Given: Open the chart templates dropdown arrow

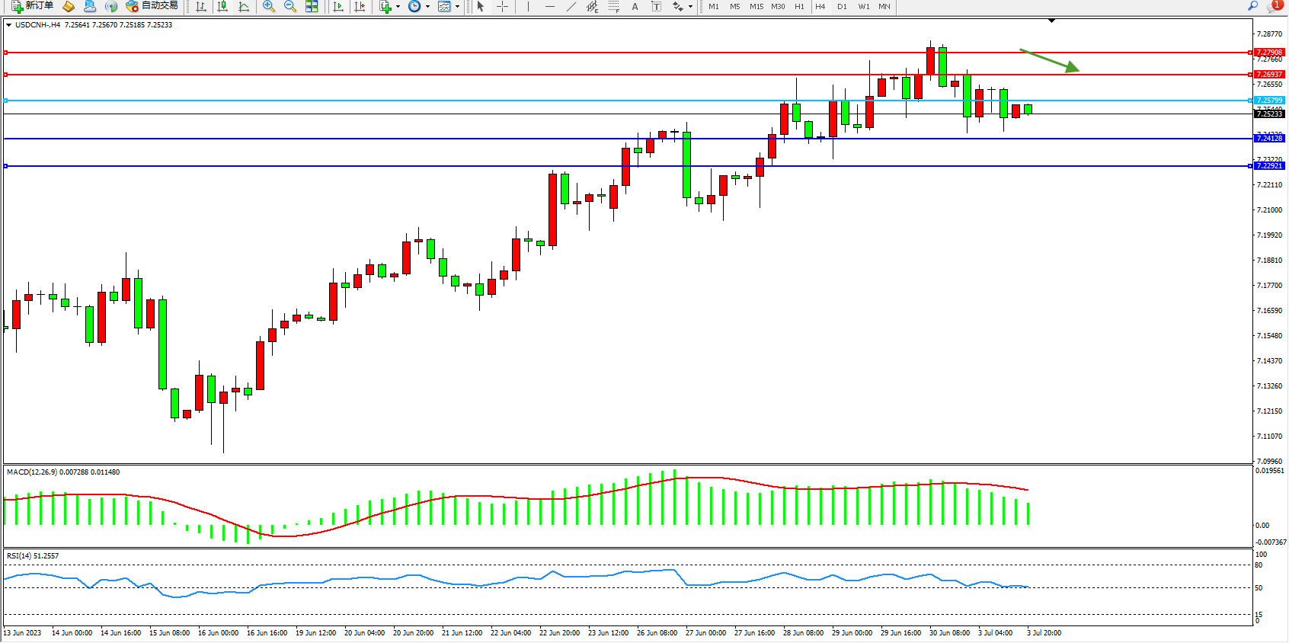Looking at the screenshot, I should click(457, 7).
